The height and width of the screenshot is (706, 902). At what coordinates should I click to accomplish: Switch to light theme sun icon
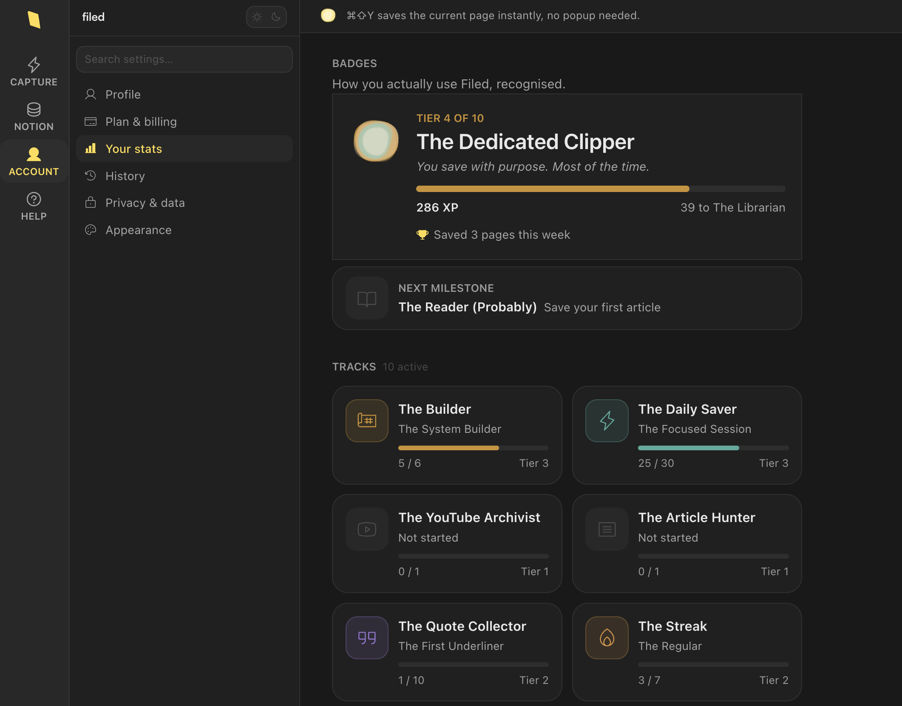tap(257, 17)
